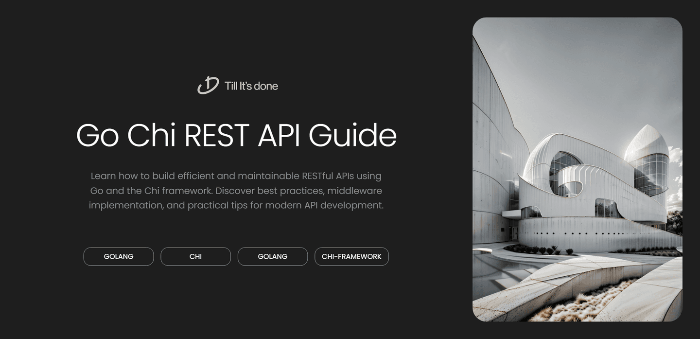Viewport: 700px width, 339px height.
Task: Open the "Till It's done" brand text link
Action: pyautogui.click(x=251, y=86)
